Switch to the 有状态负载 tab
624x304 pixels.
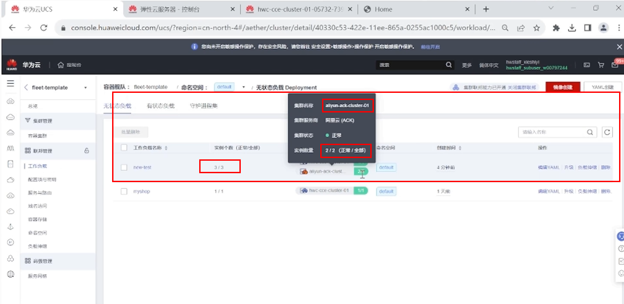160,106
